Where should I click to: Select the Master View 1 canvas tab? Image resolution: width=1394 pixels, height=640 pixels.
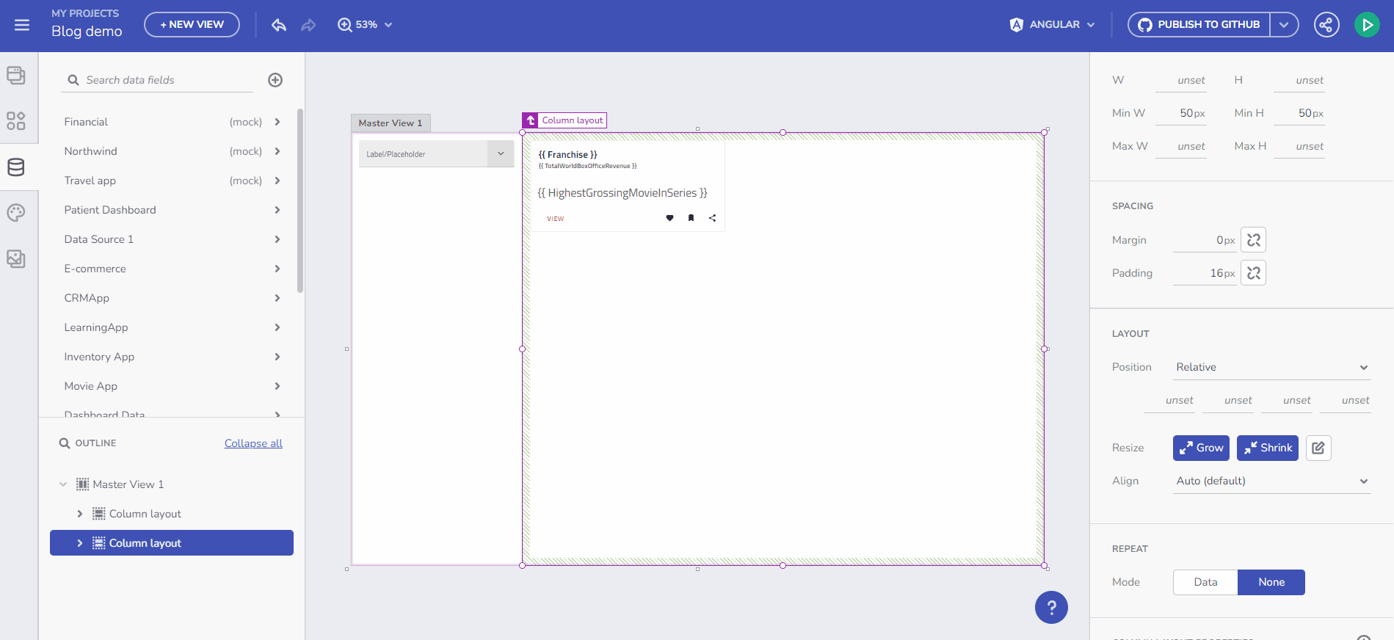pos(391,123)
